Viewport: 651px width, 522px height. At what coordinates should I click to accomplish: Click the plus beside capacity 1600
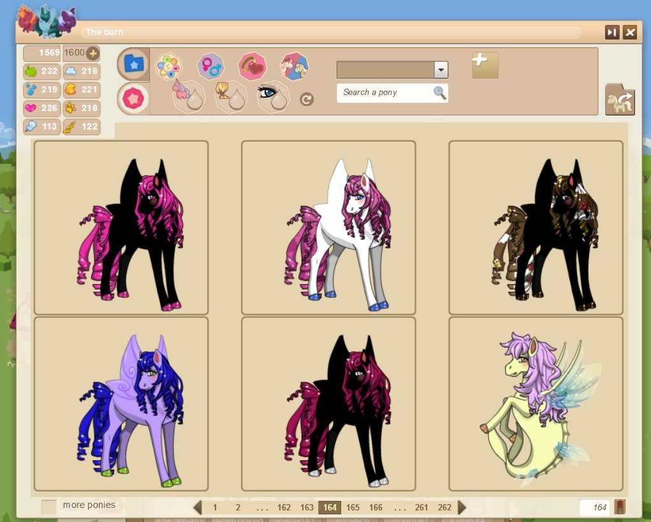[x=93, y=53]
